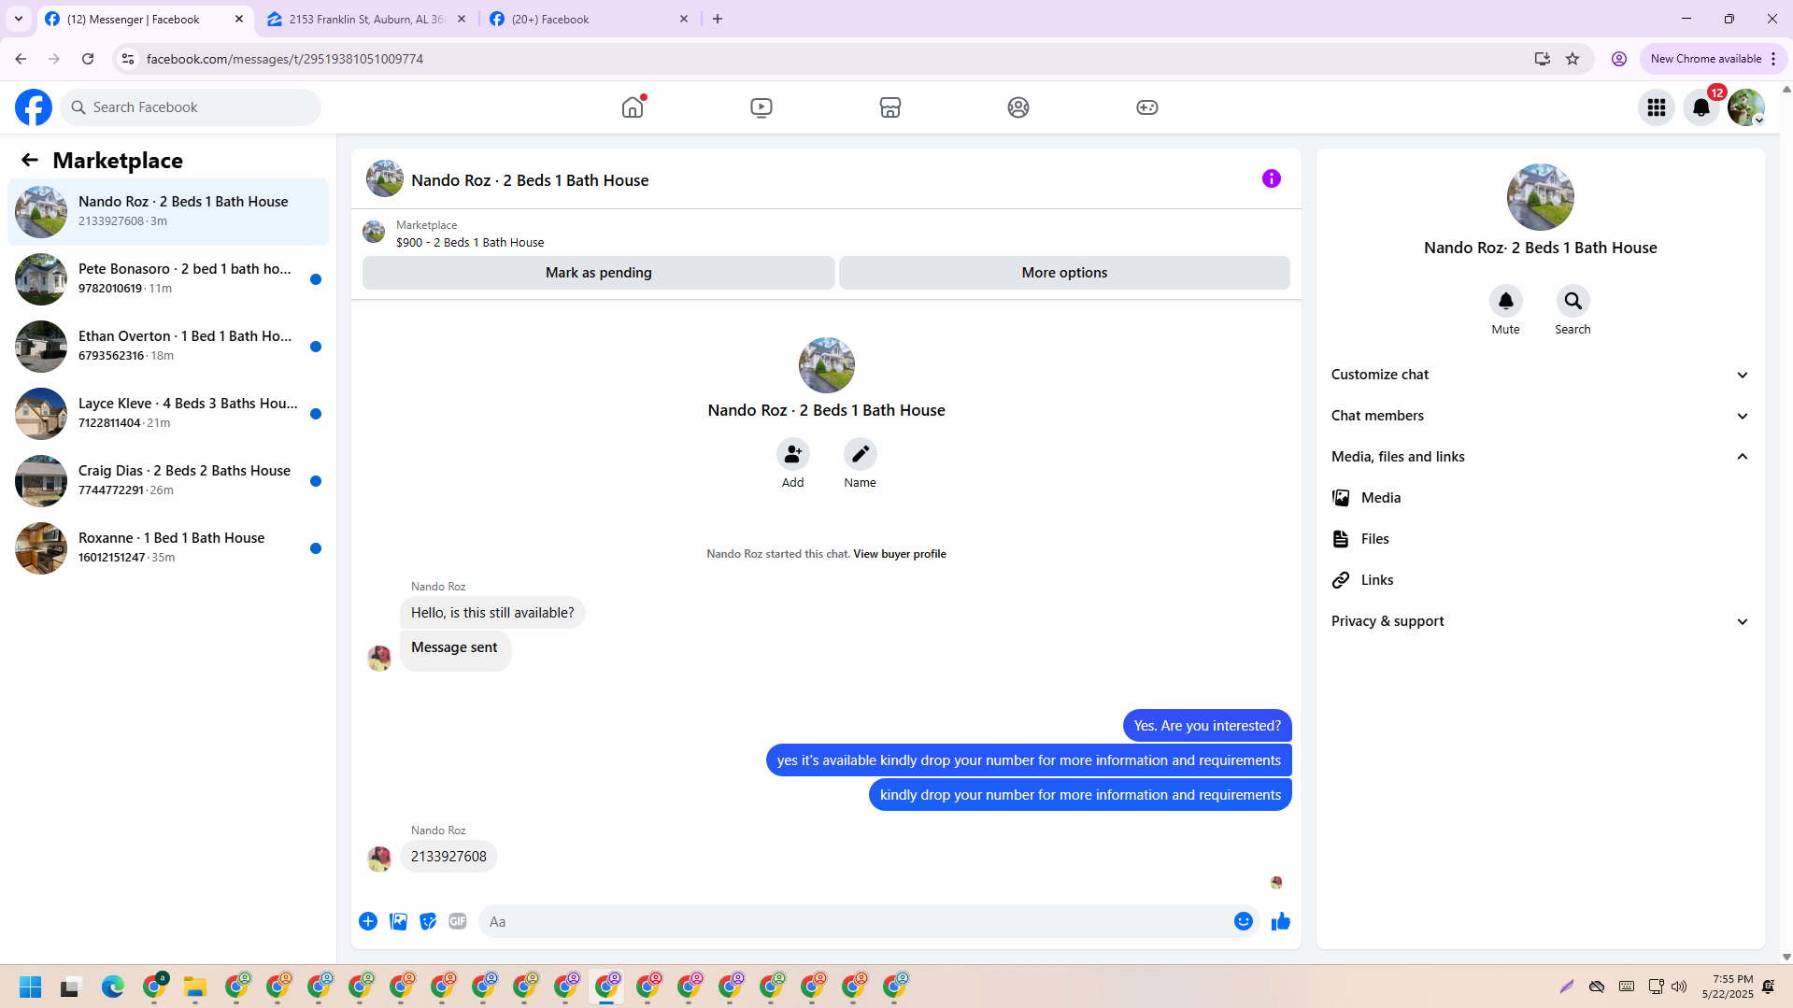The width and height of the screenshot is (1793, 1008).
Task: Open Links in the chat details
Action: point(1541,580)
